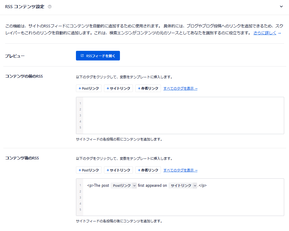
Task: Insert Postリンク tag in コンテンツの前のRSS
Action: pyautogui.click(x=89, y=88)
